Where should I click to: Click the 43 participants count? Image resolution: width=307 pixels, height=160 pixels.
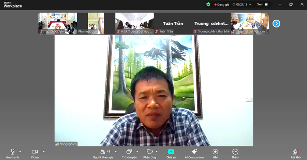tap(108, 151)
